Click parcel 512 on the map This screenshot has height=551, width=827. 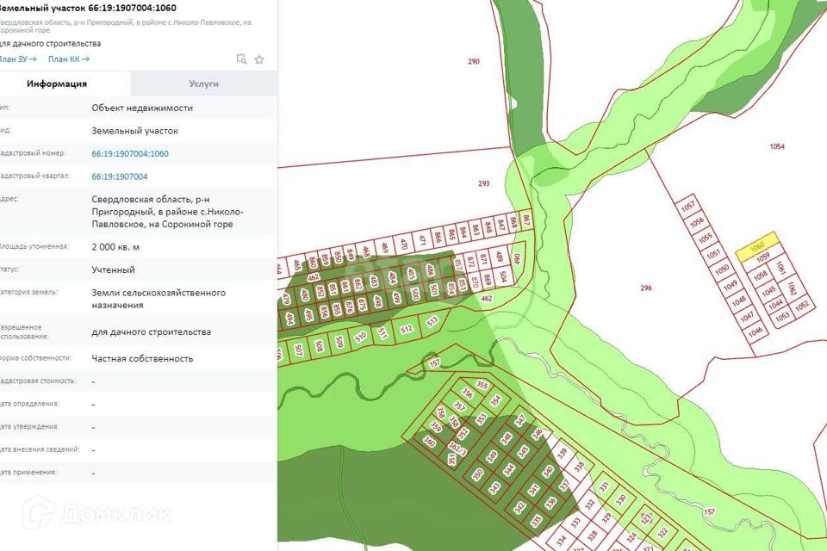click(x=407, y=328)
